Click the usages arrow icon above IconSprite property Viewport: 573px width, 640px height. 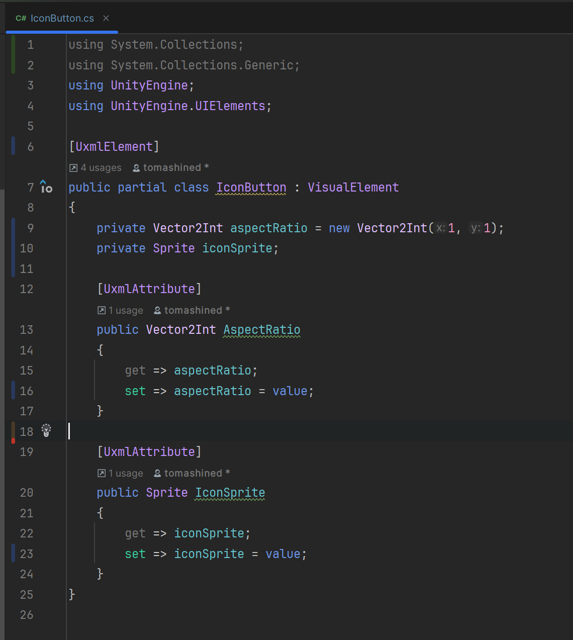tap(101, 473)
